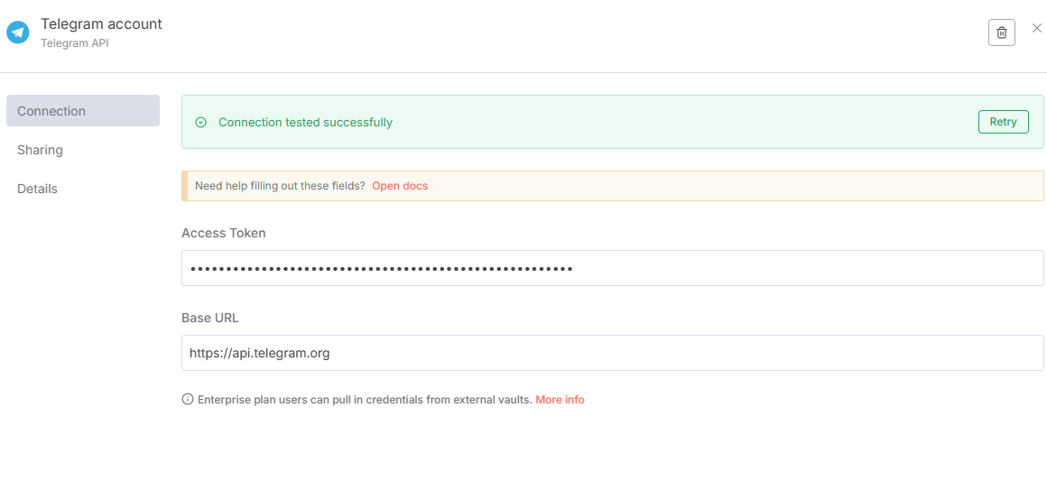Close the credential dialog
Viewport: 1047px width, 491px height.
pyautogui.click(x=1036, y=28)
